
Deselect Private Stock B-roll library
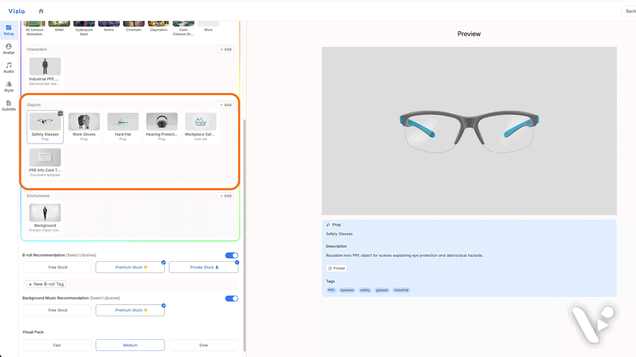click(x=203, y=267)
